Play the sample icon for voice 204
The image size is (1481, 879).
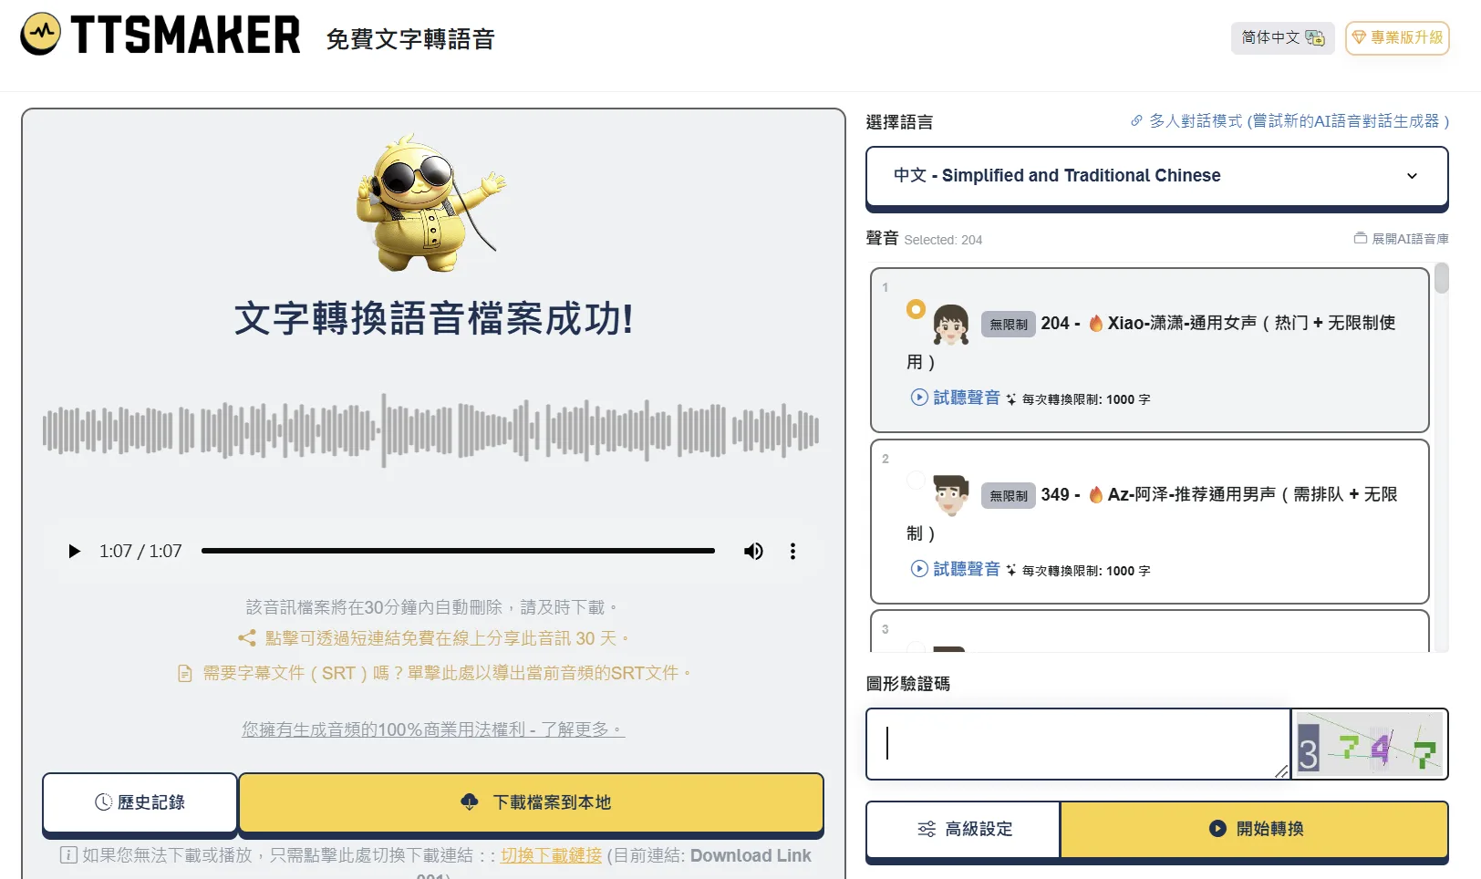[919, 397]
